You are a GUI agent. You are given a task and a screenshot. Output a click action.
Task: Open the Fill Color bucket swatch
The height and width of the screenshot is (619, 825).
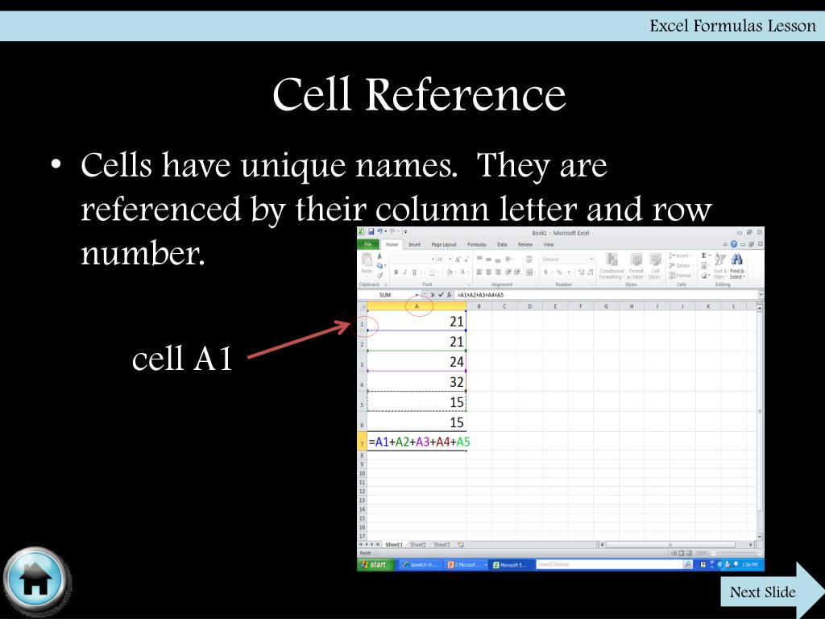point(449,272)
